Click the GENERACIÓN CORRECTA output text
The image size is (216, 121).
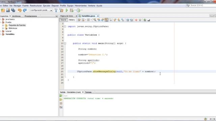pyautogui.click(x=88, y=98)
